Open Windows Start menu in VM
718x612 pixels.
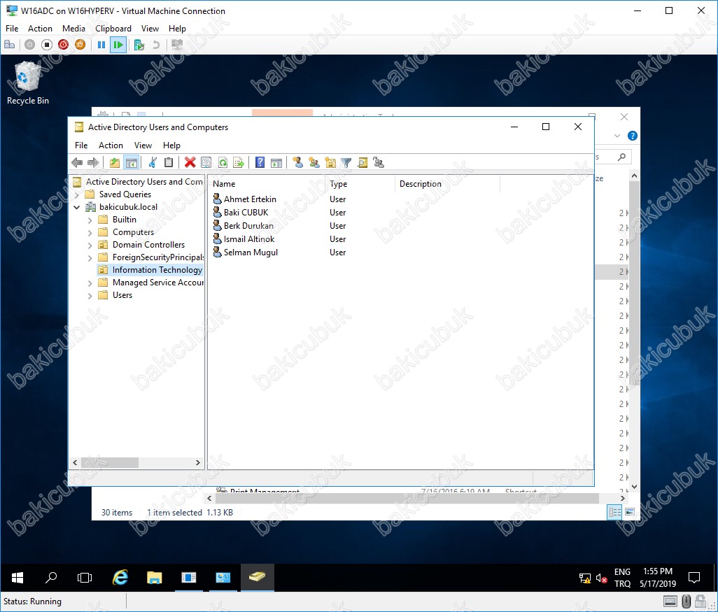click(x=17, y=578)
